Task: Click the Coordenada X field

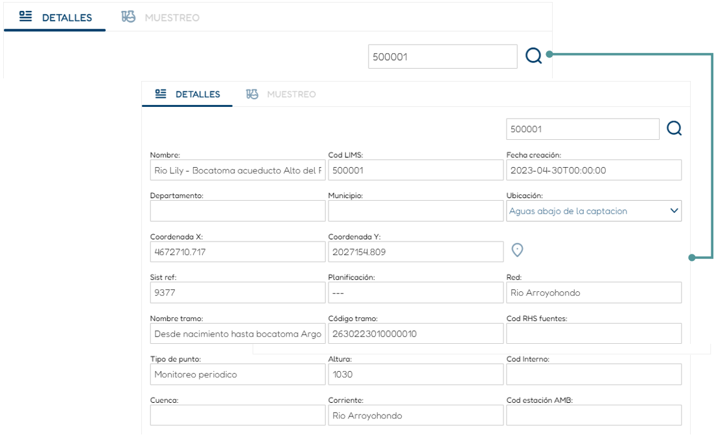Action: point(237,252)
